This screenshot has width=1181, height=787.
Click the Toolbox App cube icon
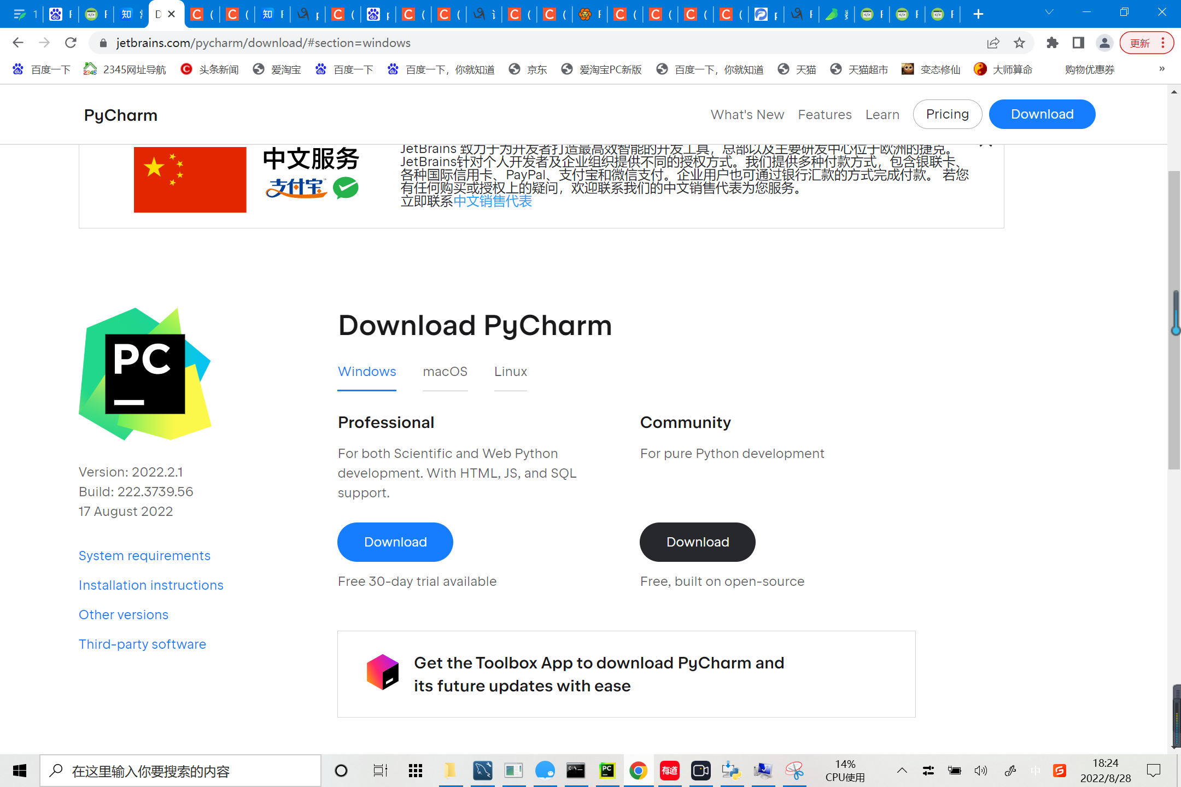(x=383, y=672)
